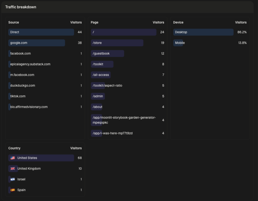Click the Israel flag icon

[x=13, y=179]
